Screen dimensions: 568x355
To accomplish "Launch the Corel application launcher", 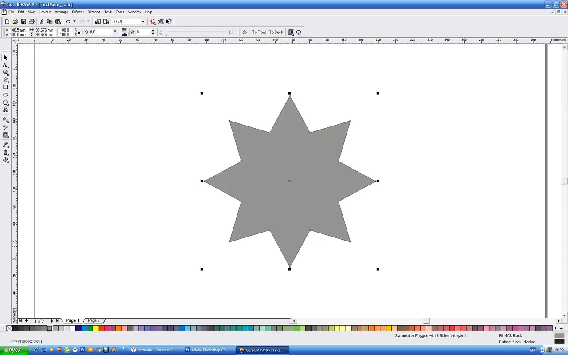I will click(x=153, y=21).
